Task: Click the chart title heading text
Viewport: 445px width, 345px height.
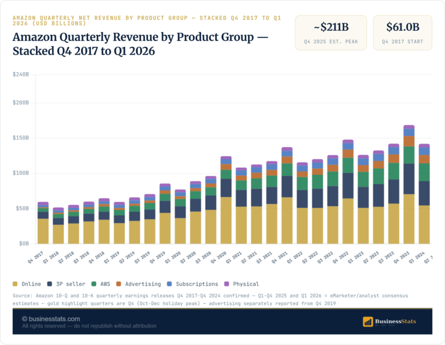Action: pyautogui.click(x=140, y=44)
